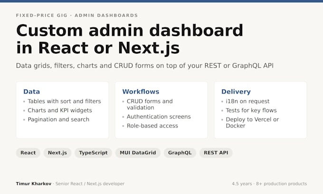Screen dimensions: 323x194
Task: Click 'Tests for key flows' item
Action: tap(251, 110)
